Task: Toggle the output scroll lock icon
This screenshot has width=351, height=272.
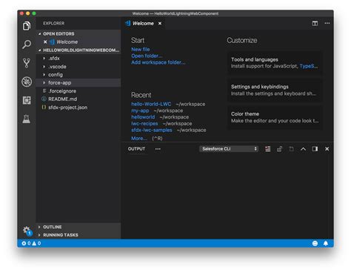Action: [279, 149]
